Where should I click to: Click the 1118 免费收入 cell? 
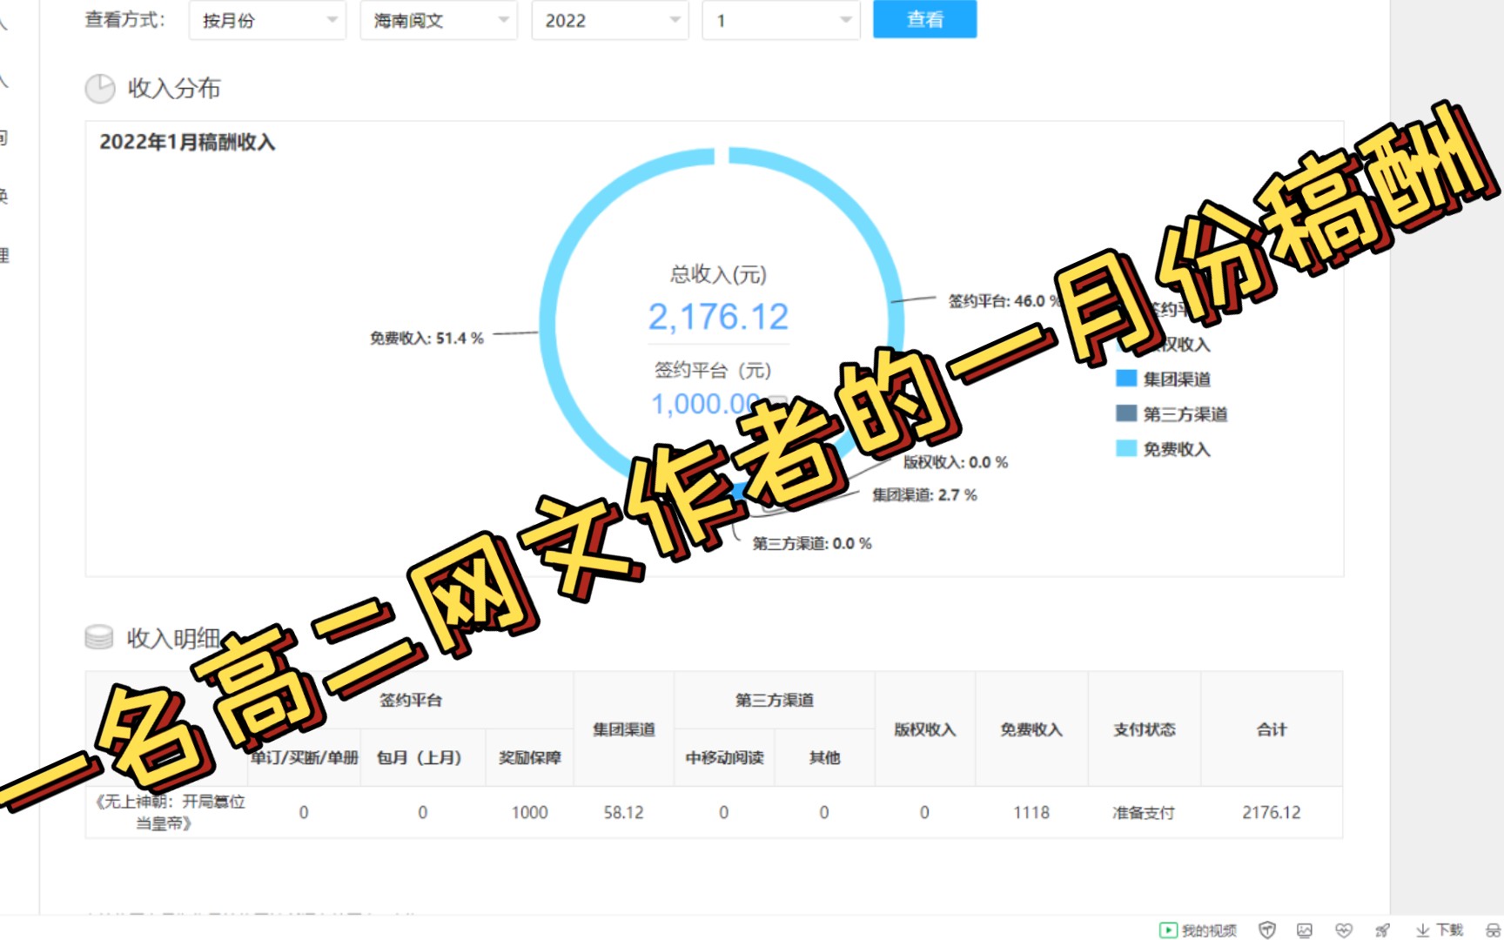coord(1031,812)
